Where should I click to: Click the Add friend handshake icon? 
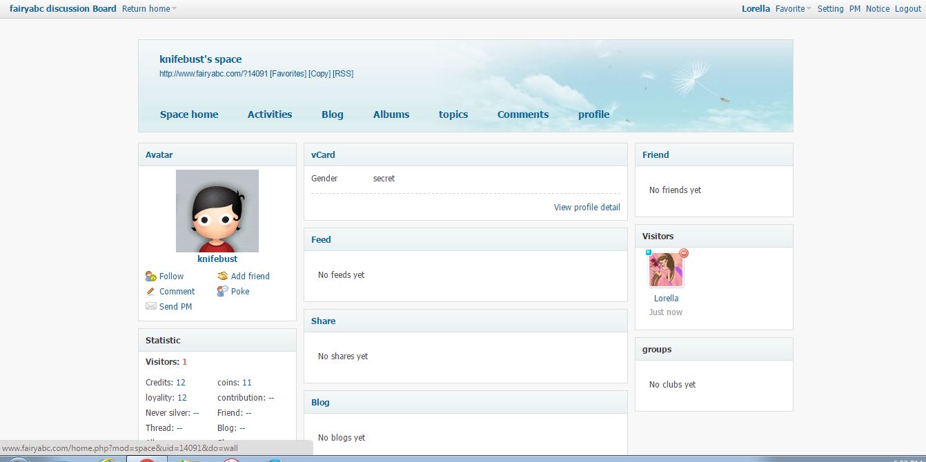point(222,277)
